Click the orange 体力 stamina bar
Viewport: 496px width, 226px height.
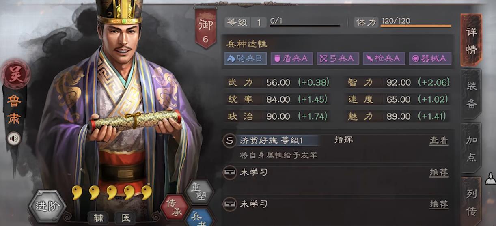(416, 26)
